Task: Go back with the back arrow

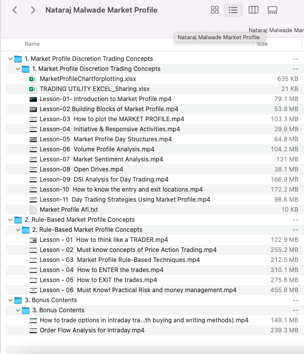Action: (15, 10)
